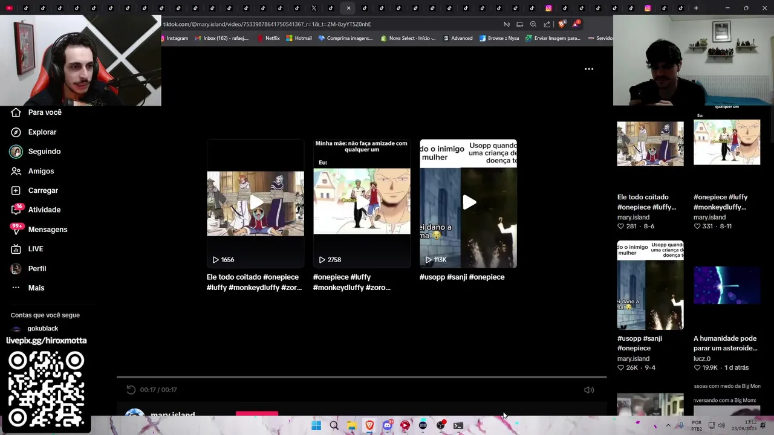Click the Brave Rewards triangle icon
Image resolution: width=774 pixels, height=435 pixels.
coord(576,24)
